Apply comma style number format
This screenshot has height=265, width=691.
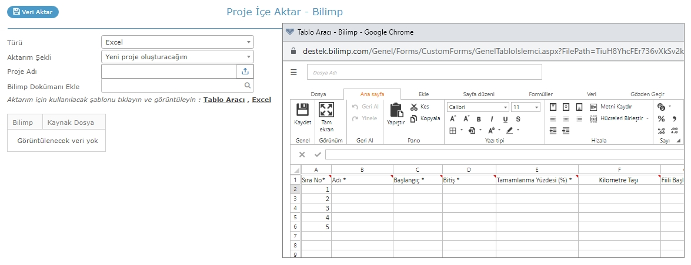click(675, 119)
